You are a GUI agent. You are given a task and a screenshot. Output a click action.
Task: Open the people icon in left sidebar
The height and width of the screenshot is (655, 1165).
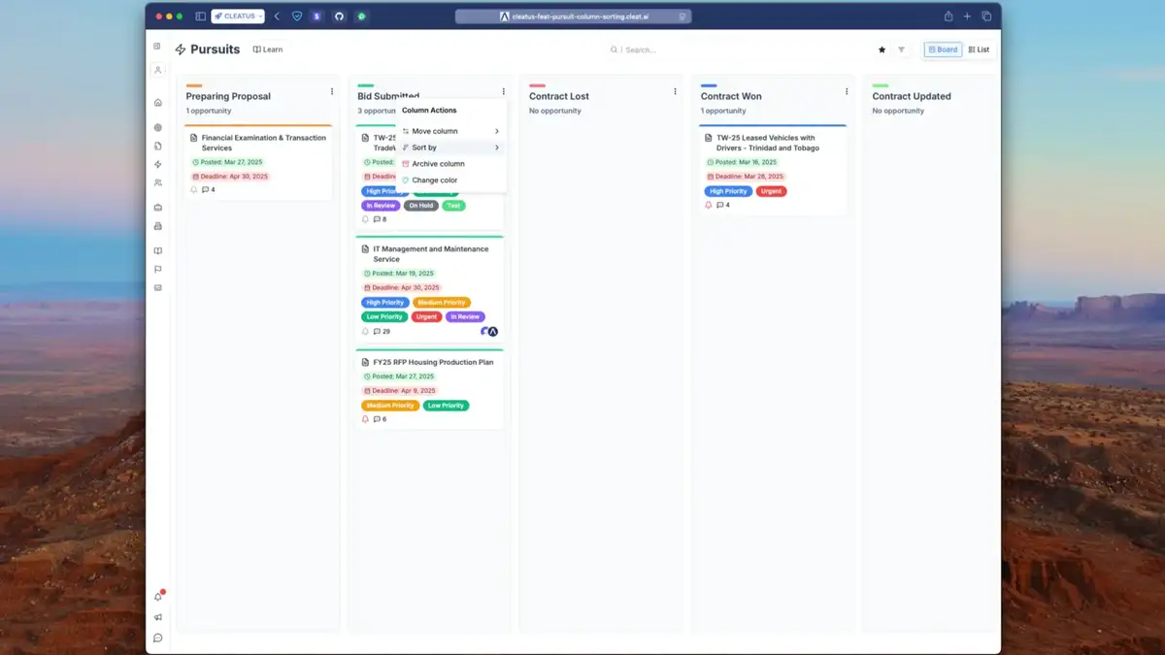click(158, 182)
